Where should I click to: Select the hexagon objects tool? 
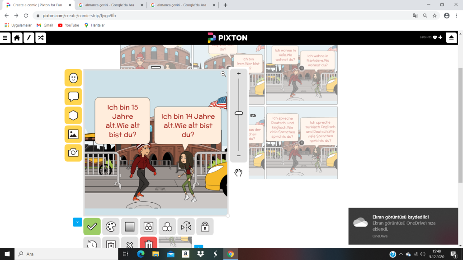[73, 115]
